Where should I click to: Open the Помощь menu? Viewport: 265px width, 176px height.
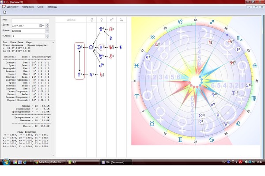coord(52,7)
